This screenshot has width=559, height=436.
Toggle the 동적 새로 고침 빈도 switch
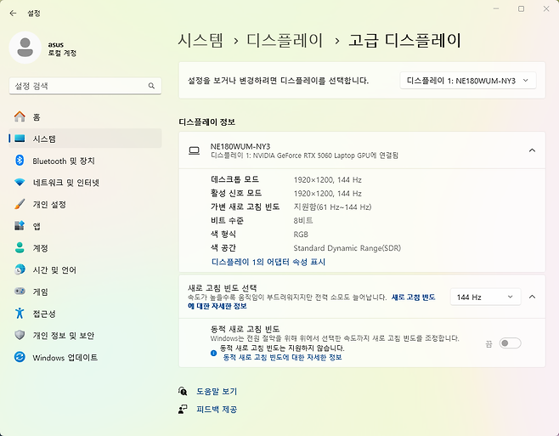[510, 343]
